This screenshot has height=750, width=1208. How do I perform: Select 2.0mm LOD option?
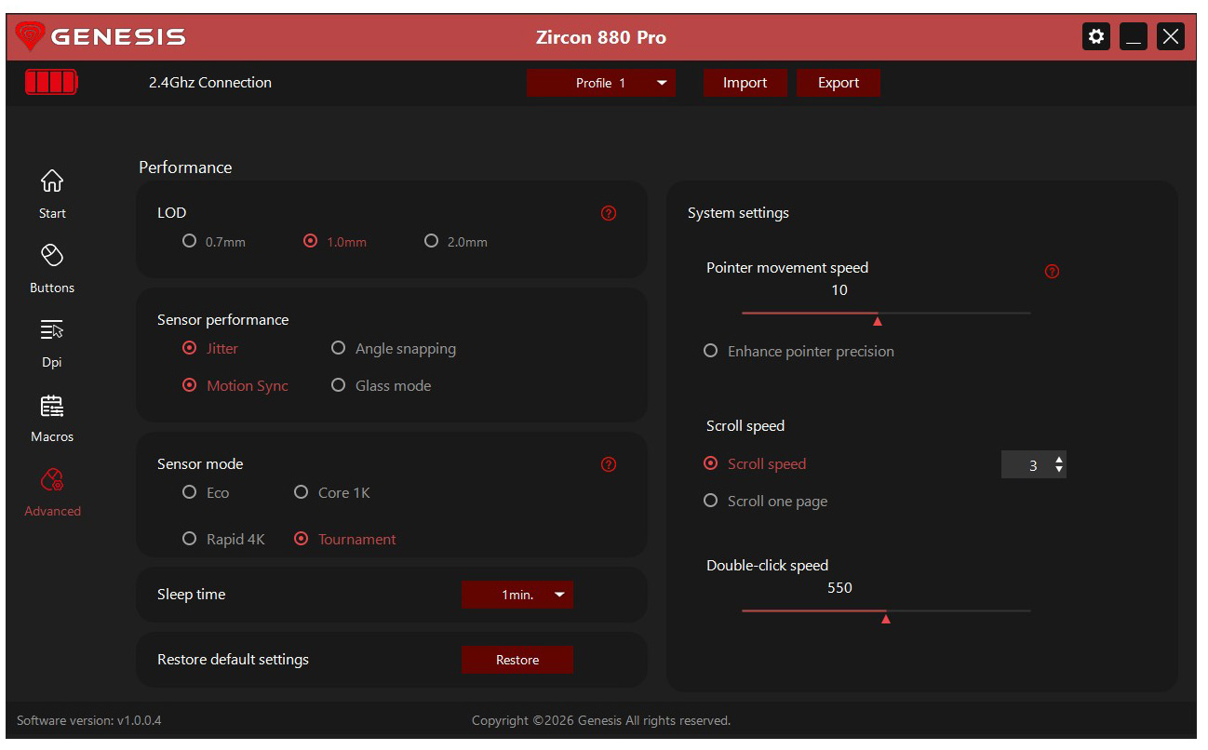(456, 241)
